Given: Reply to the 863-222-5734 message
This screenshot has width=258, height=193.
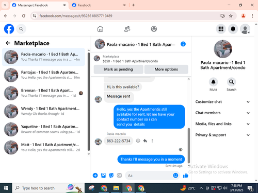Looking at the screenshot, I should 145,141.
